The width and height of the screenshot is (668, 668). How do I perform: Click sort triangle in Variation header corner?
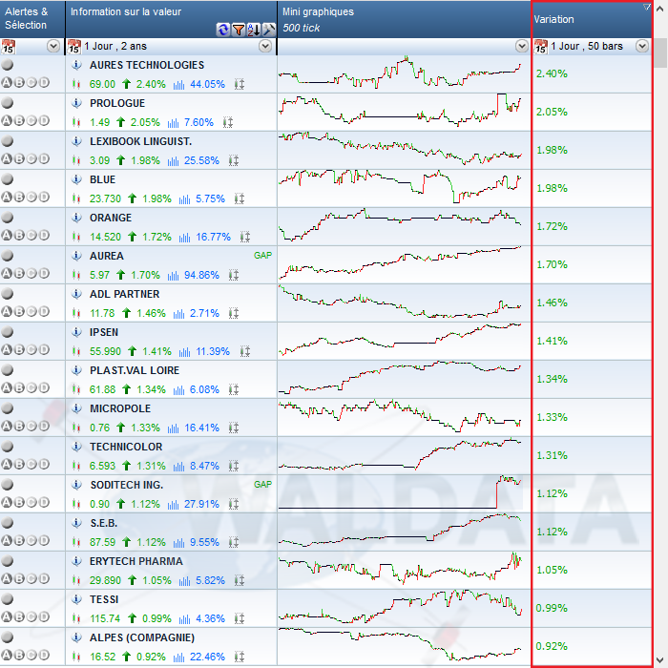[x=647, y=7]
